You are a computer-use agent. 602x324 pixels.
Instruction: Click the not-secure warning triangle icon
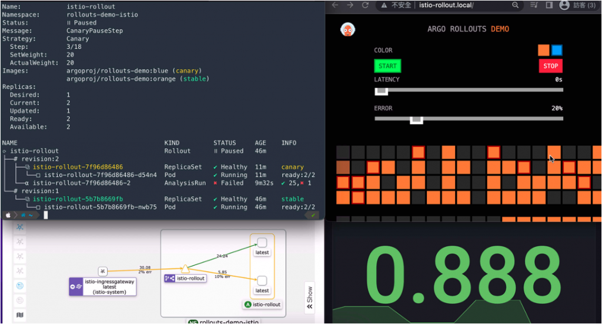(x=384, y=5)
